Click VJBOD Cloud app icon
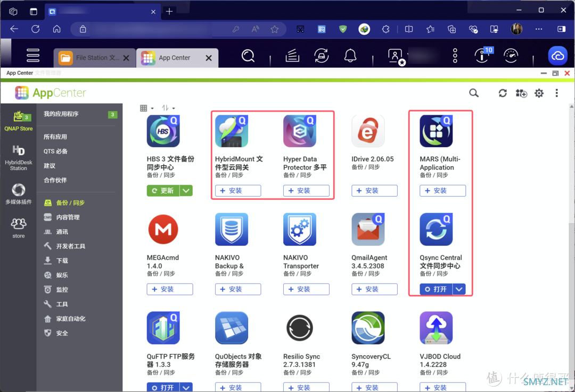 (436, 328)
